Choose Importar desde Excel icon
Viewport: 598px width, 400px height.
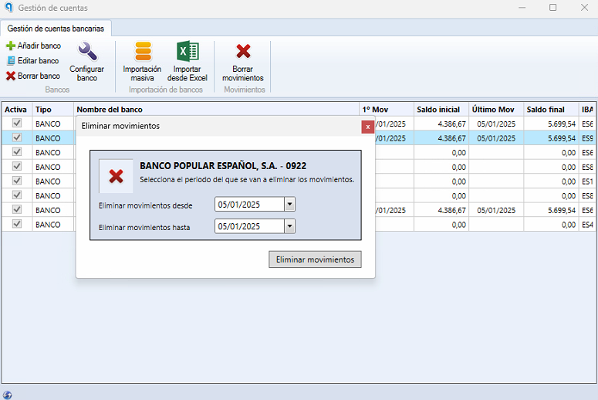click(x=188, y=52)
